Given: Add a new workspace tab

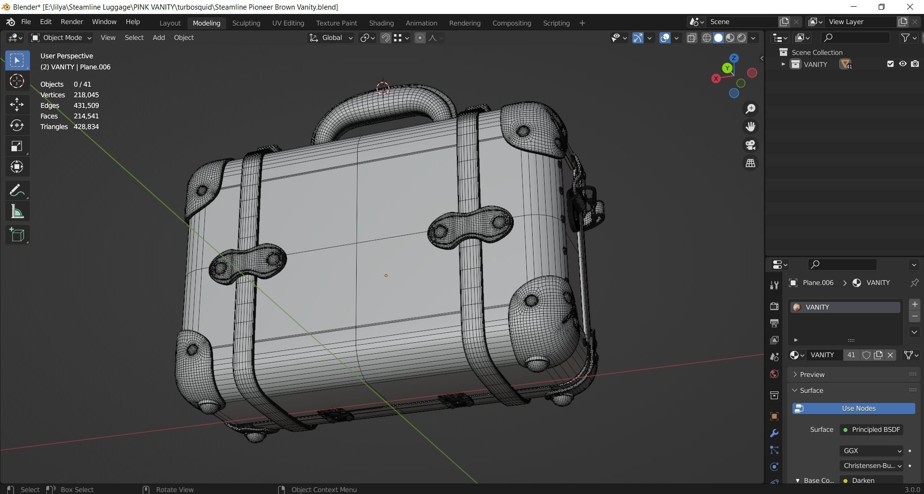Looking at the screenshot, I should tap(582, 23).
